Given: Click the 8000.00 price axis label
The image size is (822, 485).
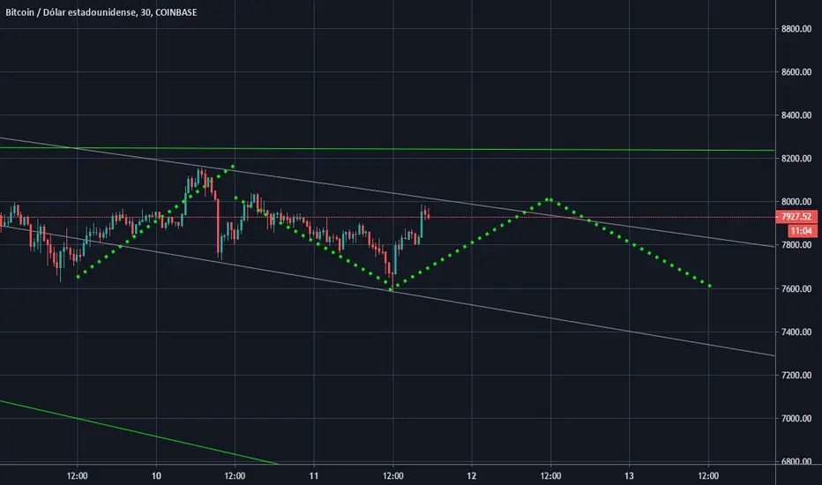Looking at the screenshot, I should coord(796,202).
